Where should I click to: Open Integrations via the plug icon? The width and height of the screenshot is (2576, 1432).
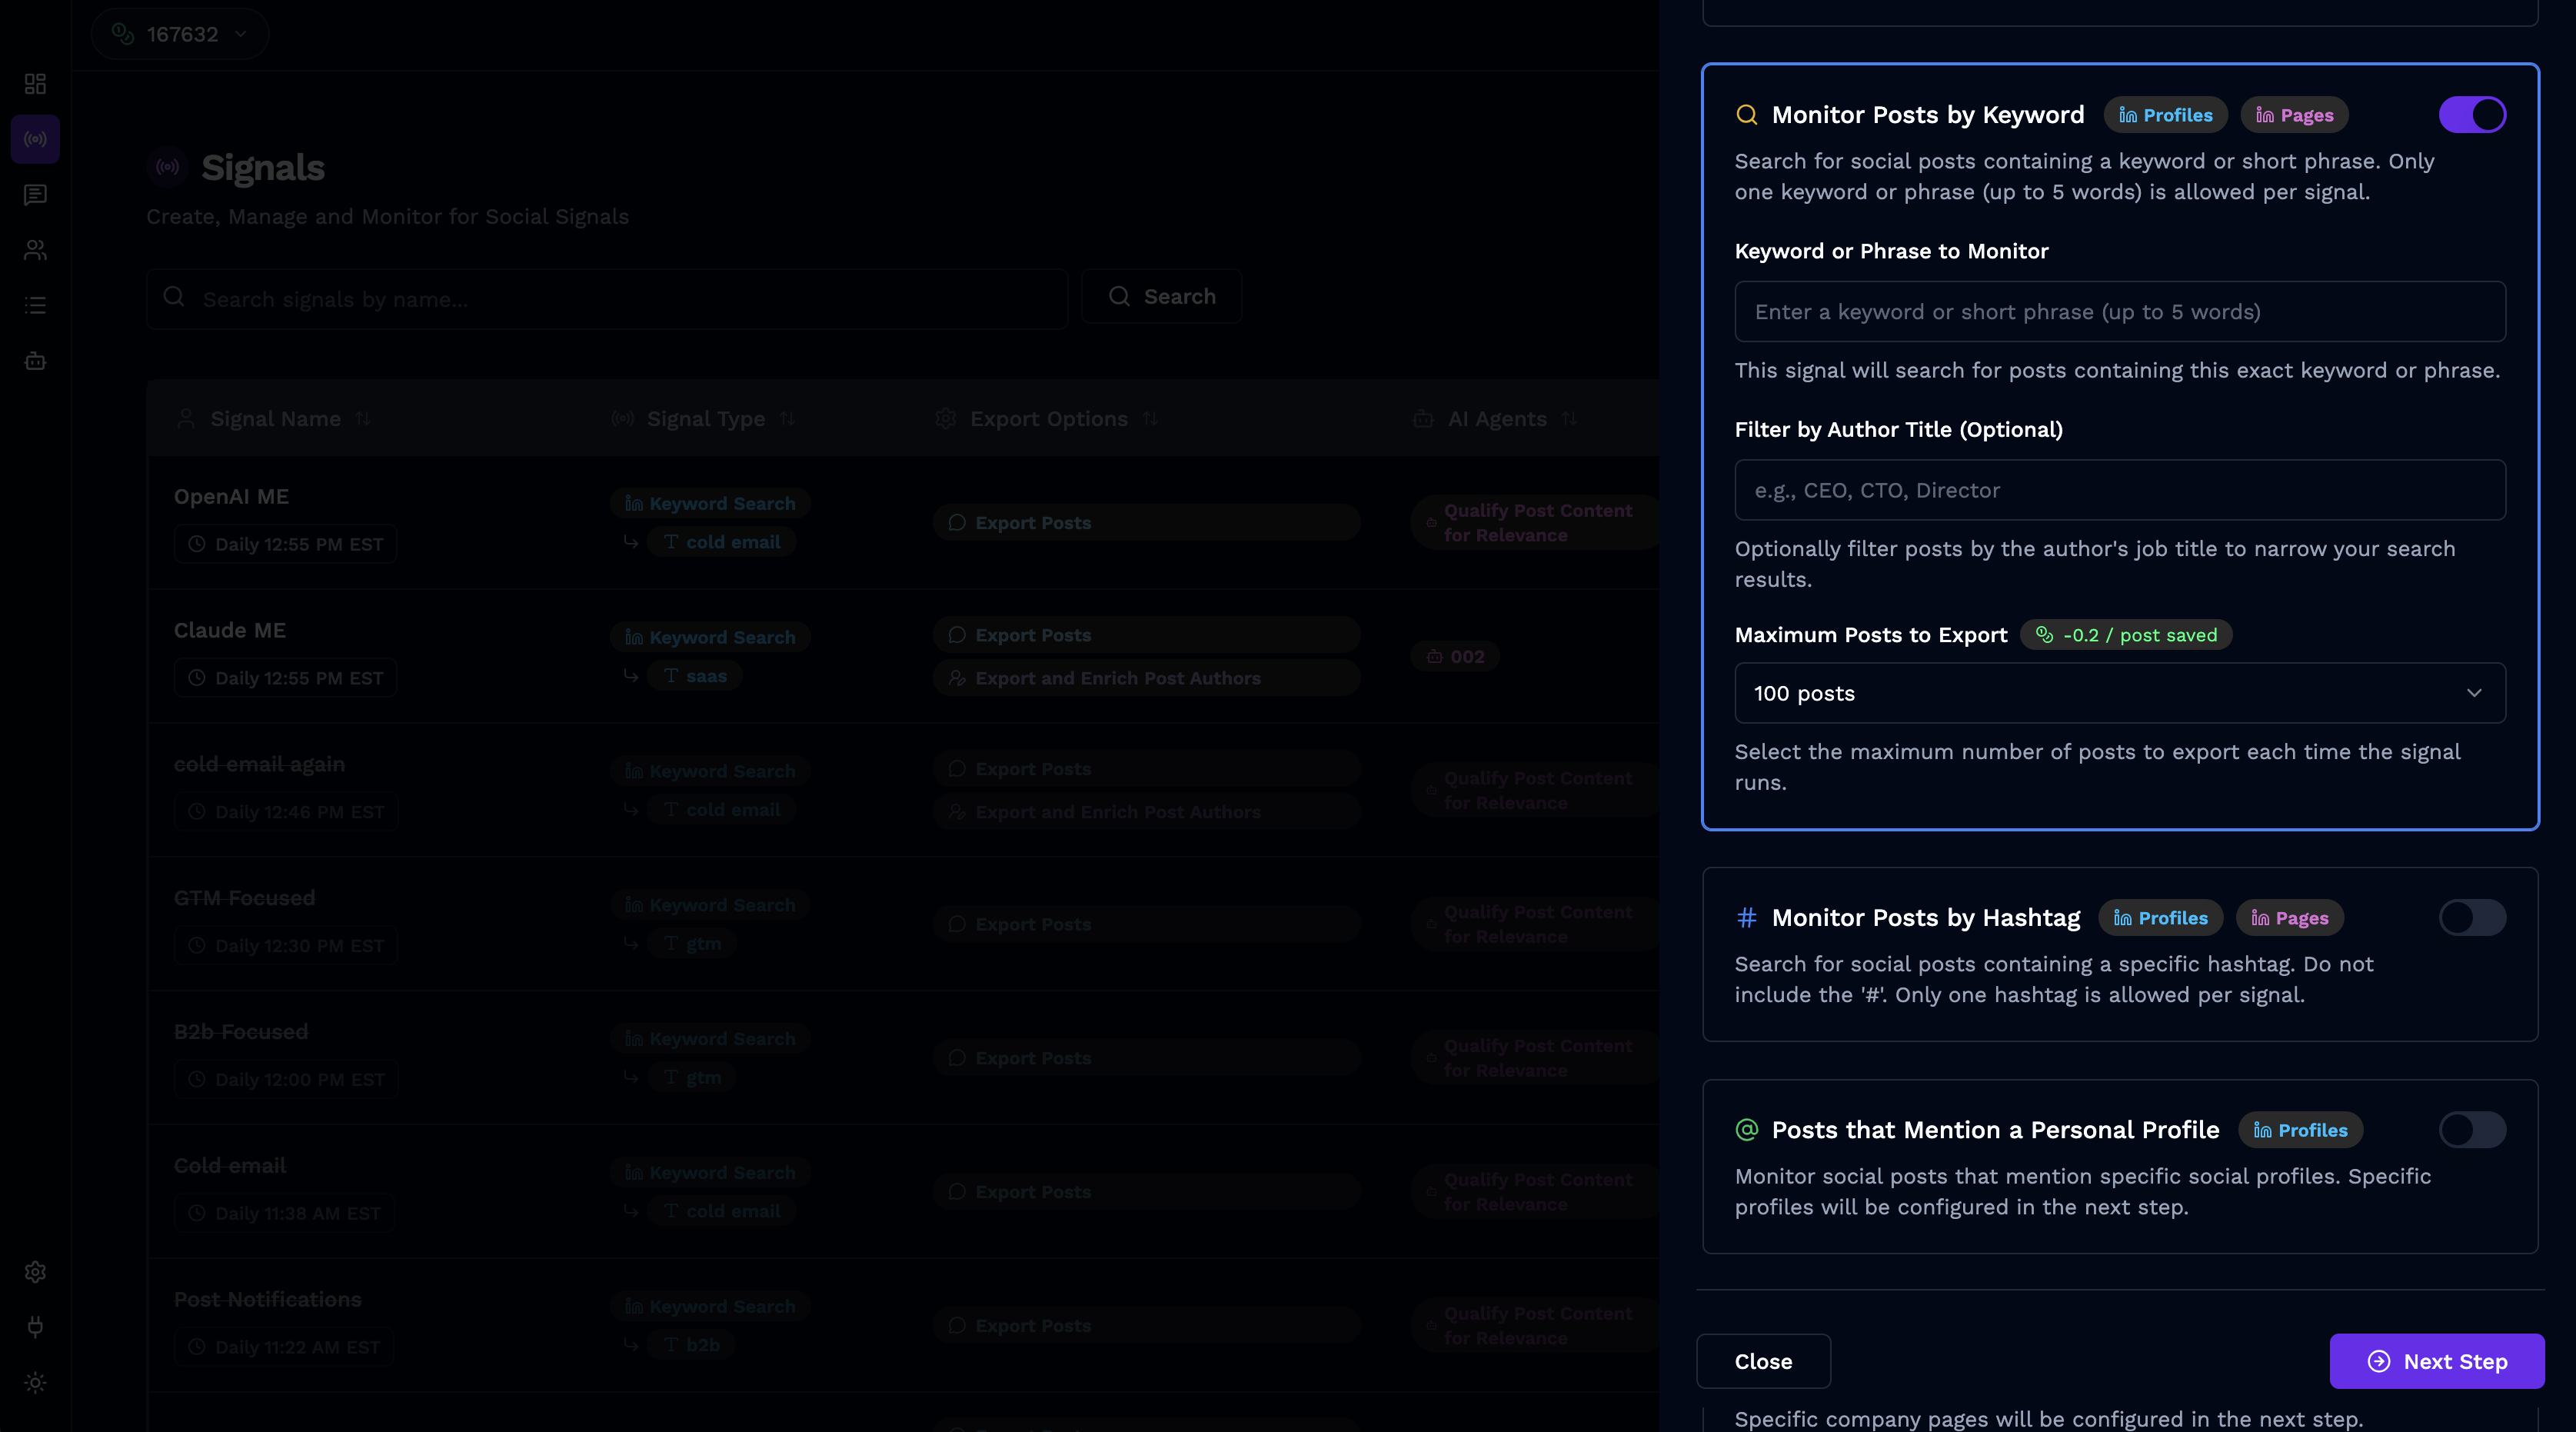[35, 1328]
